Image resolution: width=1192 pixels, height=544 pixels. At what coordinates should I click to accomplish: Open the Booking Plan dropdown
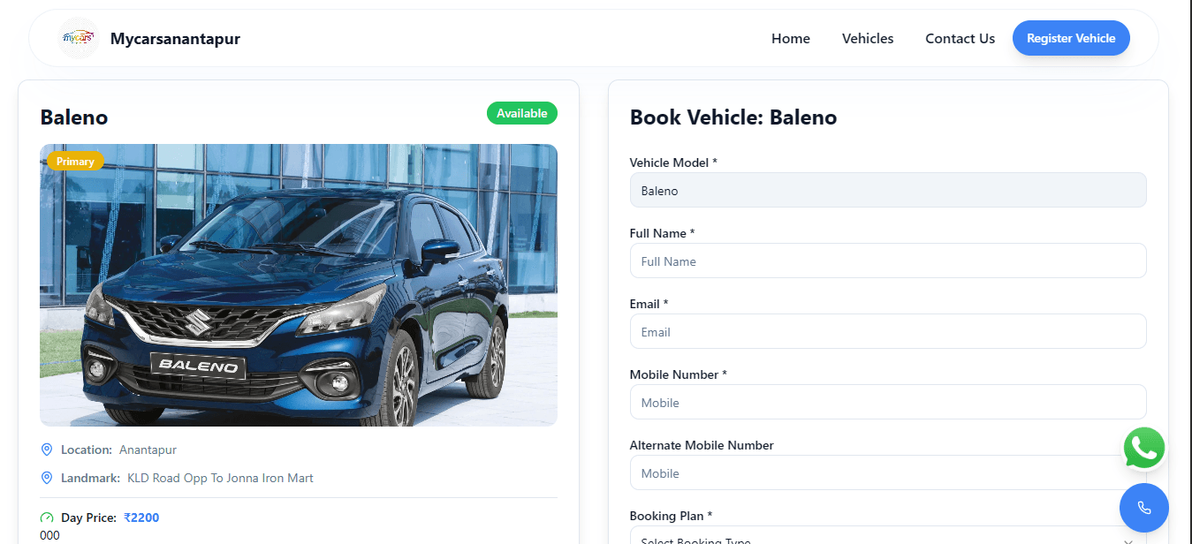(x=888, y=535)
